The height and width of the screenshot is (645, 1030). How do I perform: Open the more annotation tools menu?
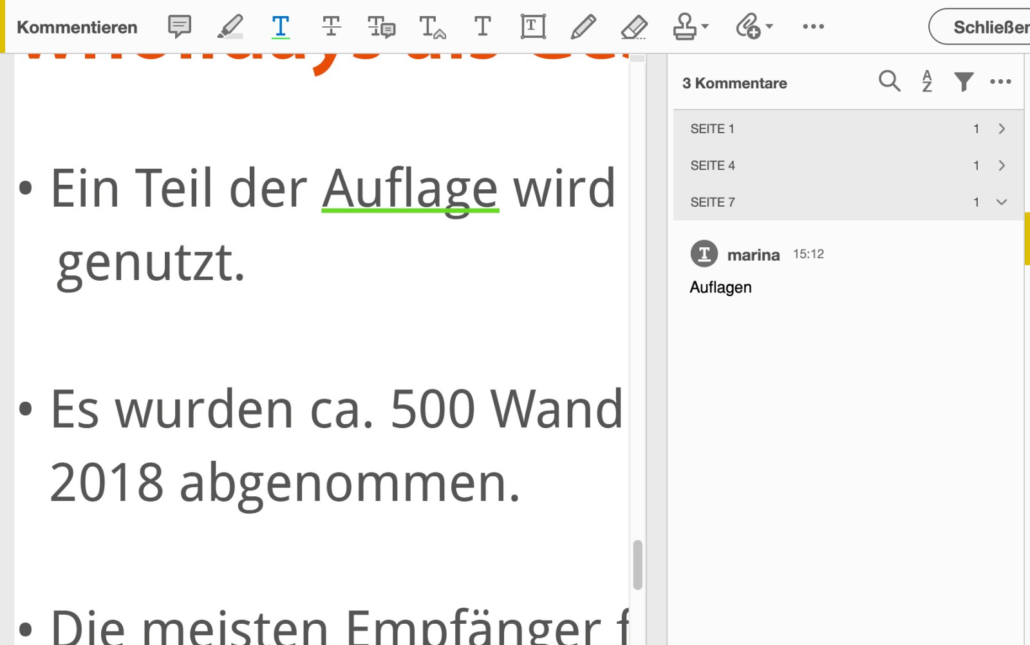pyautogui.click(x=814, y=26)
